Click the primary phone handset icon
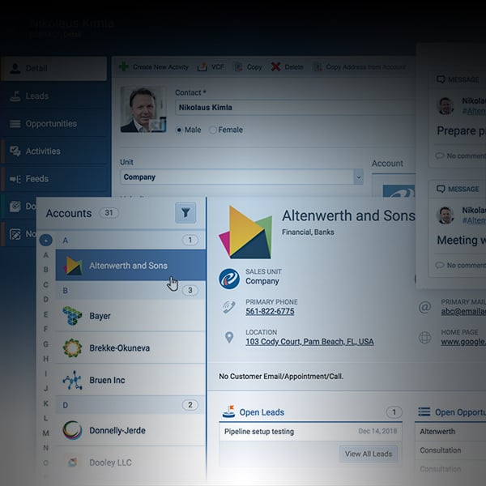This screenshot has height=486, width=486. point(229,307)
